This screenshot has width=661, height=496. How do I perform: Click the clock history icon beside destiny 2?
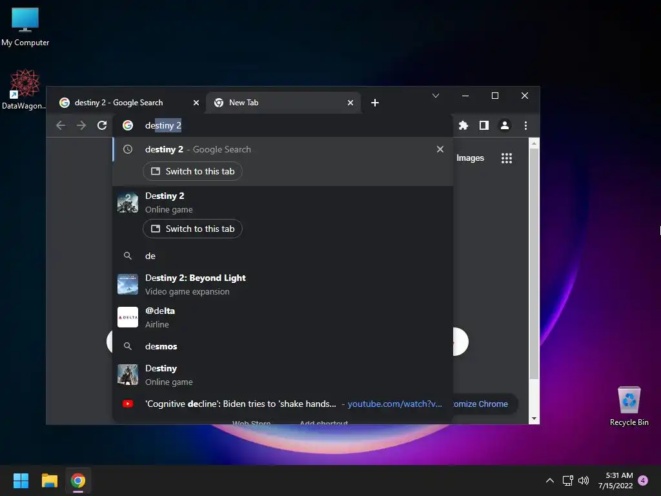(128, 149)
